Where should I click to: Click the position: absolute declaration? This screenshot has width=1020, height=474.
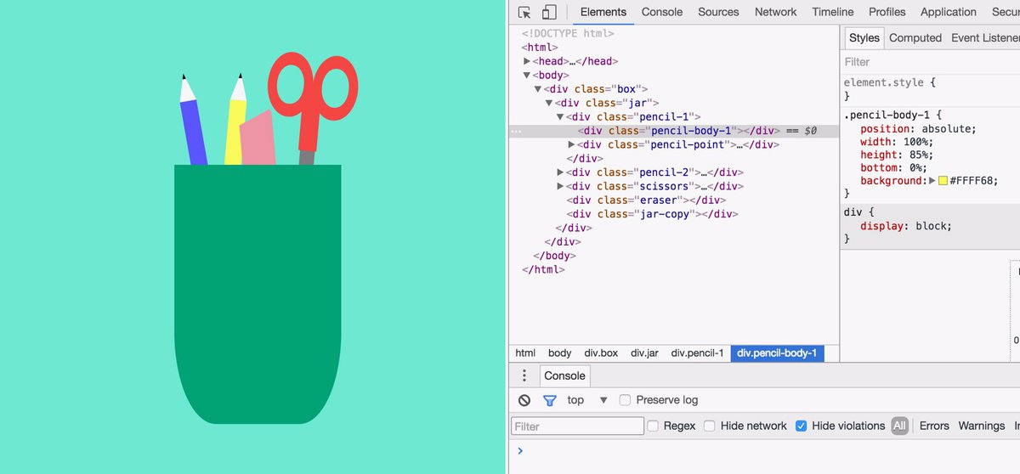coord(918,129)
